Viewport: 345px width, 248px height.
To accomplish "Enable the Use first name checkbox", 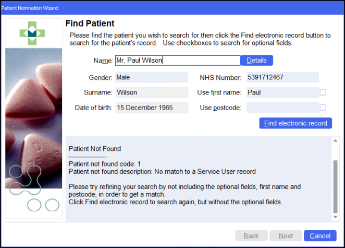I will pyautogui.click(x=323, y=92).
